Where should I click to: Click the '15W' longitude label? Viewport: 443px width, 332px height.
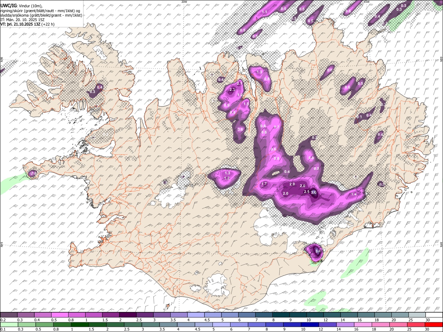point(367,2)
